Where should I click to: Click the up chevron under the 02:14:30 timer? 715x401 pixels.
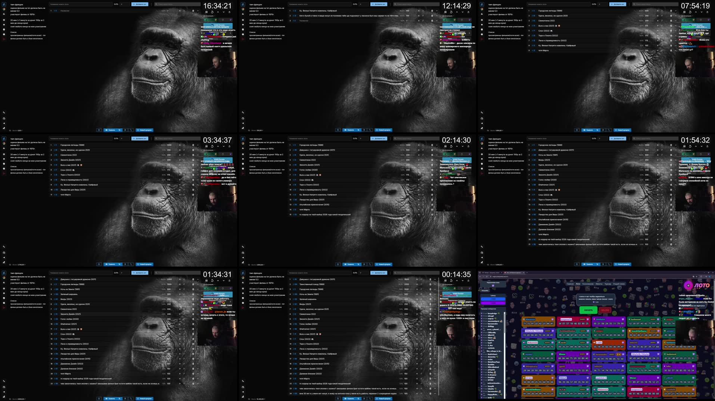457,146
